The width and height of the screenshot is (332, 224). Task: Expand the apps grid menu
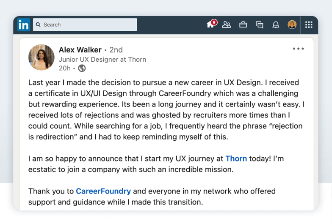coord(309,25)
